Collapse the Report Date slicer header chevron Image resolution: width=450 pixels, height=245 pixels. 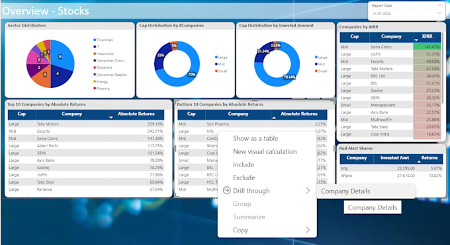[x=439, y=5]
